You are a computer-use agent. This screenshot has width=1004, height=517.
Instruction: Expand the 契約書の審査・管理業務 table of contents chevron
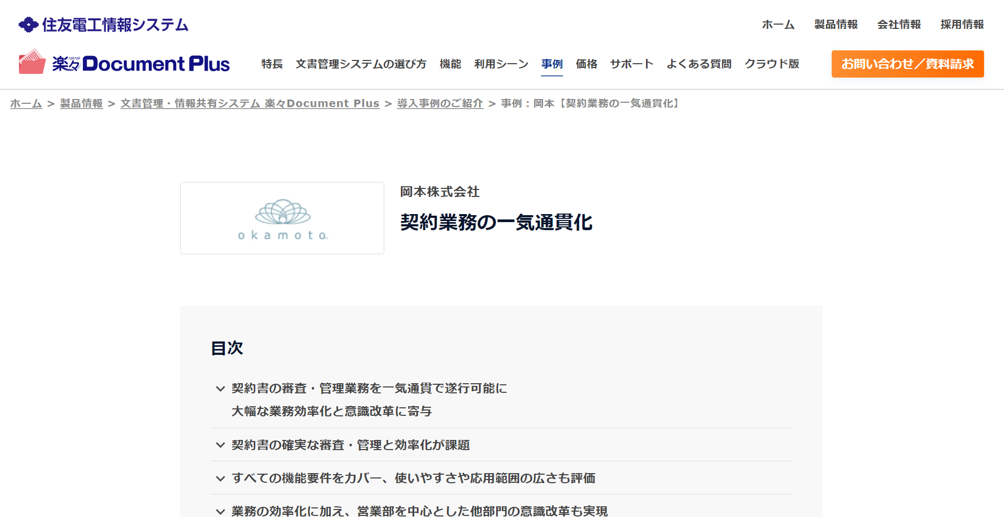[x=220, y=389]
